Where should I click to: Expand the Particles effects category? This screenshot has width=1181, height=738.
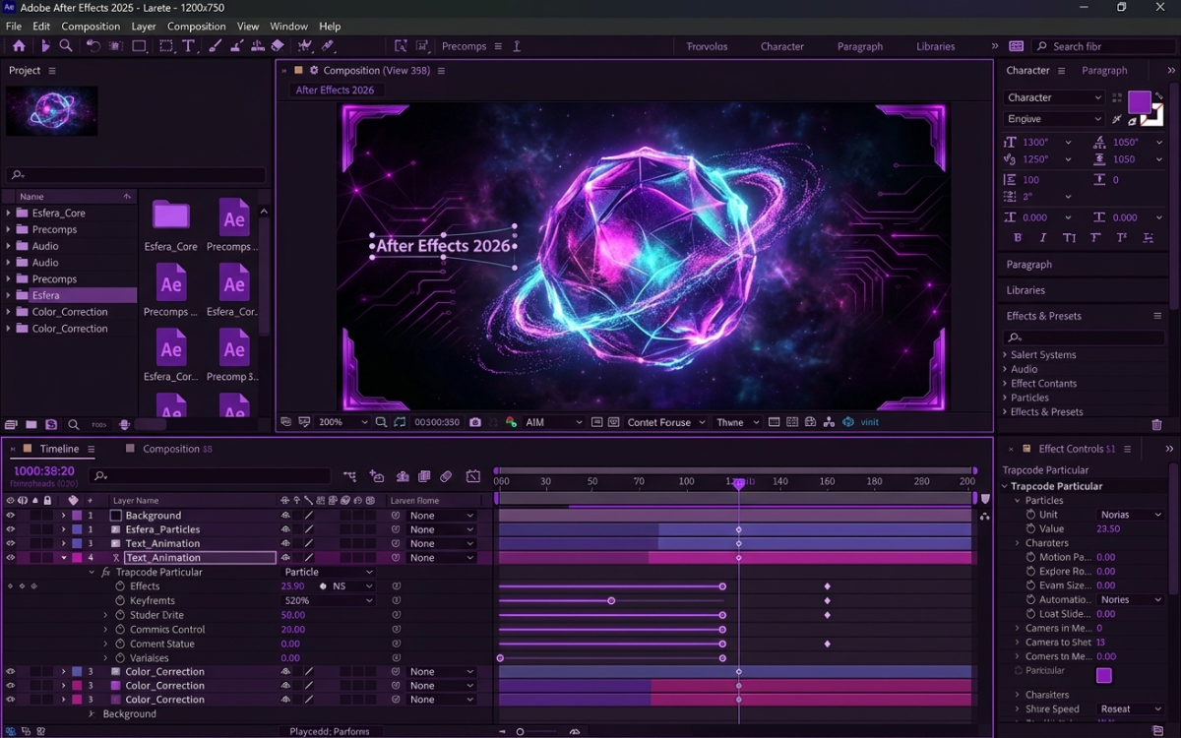click(x=1005, y=398)
